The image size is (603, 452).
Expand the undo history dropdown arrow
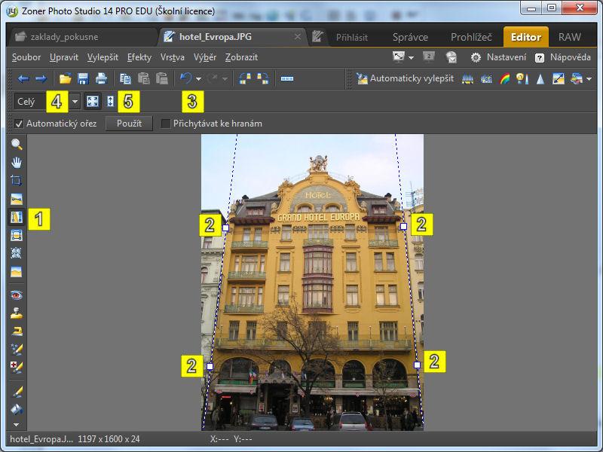click(x=198, y=79)
